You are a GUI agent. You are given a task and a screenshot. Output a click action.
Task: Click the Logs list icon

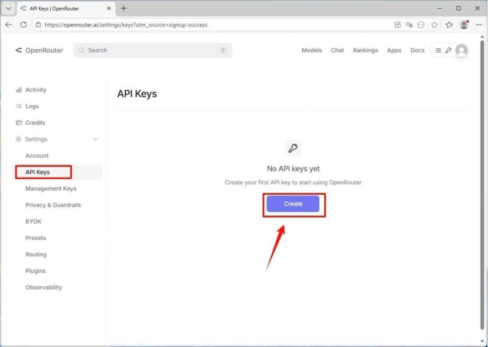[x=19, y=106]
